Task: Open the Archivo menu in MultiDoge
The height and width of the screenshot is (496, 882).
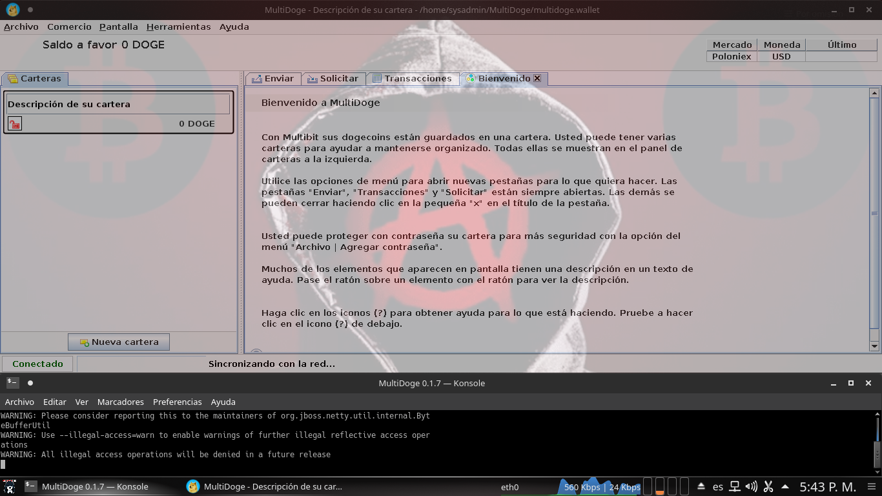Action: click(21, 26)
